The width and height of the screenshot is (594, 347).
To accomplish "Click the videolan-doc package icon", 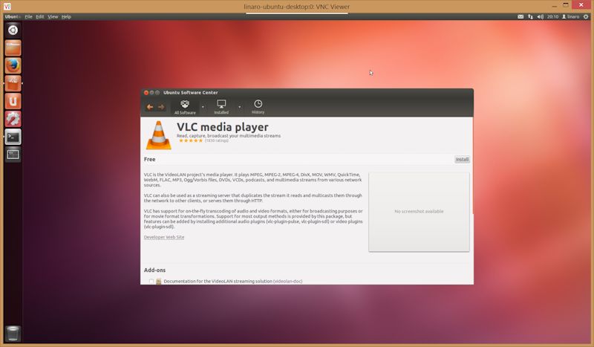I will (159, 282).
